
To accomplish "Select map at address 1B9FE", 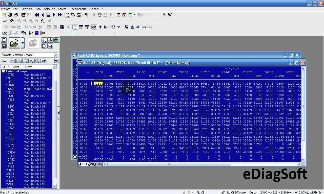I will click(10, 103).
